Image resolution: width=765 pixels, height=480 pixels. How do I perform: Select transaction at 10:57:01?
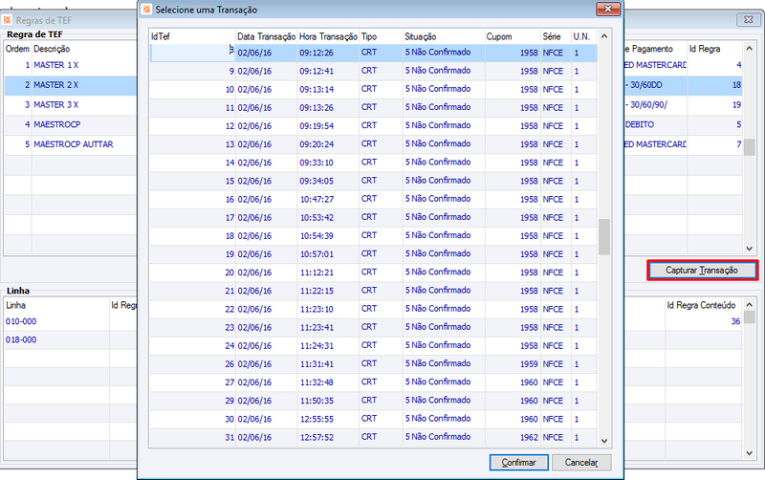tap(373, 254)
